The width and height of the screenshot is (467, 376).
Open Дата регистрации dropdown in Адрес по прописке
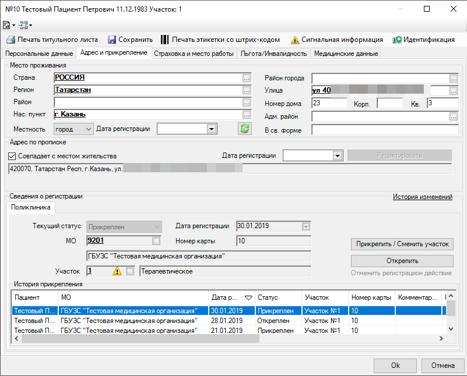(336, 155)
